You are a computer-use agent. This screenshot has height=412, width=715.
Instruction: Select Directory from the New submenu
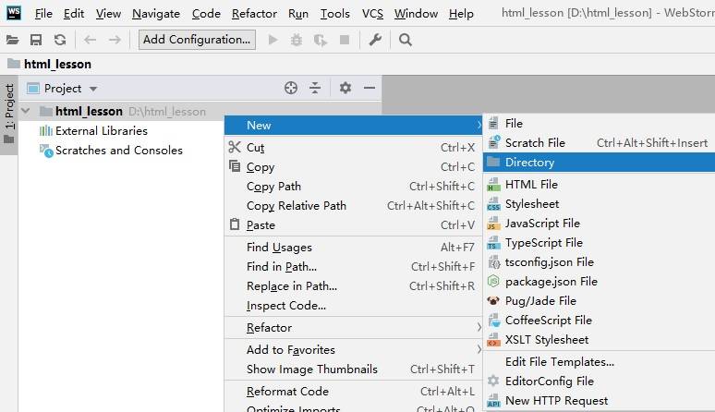[529, 162]
